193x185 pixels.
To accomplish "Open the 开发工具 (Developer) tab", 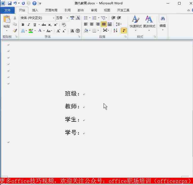I will pyautogui.click(x=123, y=10).
